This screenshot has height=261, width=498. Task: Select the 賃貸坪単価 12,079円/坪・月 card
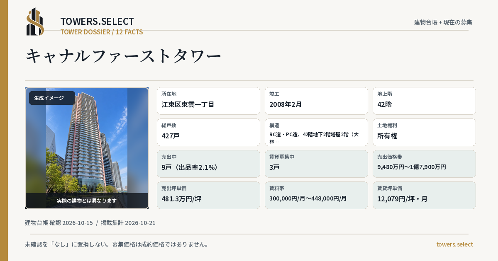(424, 195)
